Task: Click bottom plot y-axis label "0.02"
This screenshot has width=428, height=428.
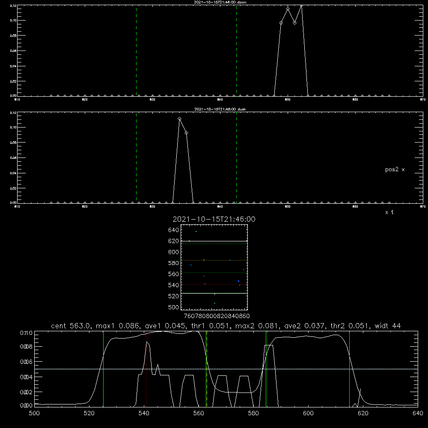Action: pos(26,392)
